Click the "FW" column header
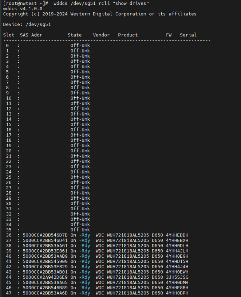This screenshot has width=241, height=297. (x=169, y=35)
